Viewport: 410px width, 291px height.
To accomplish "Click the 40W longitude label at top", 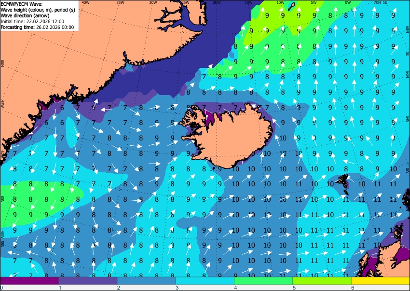I will coord(85,2).
